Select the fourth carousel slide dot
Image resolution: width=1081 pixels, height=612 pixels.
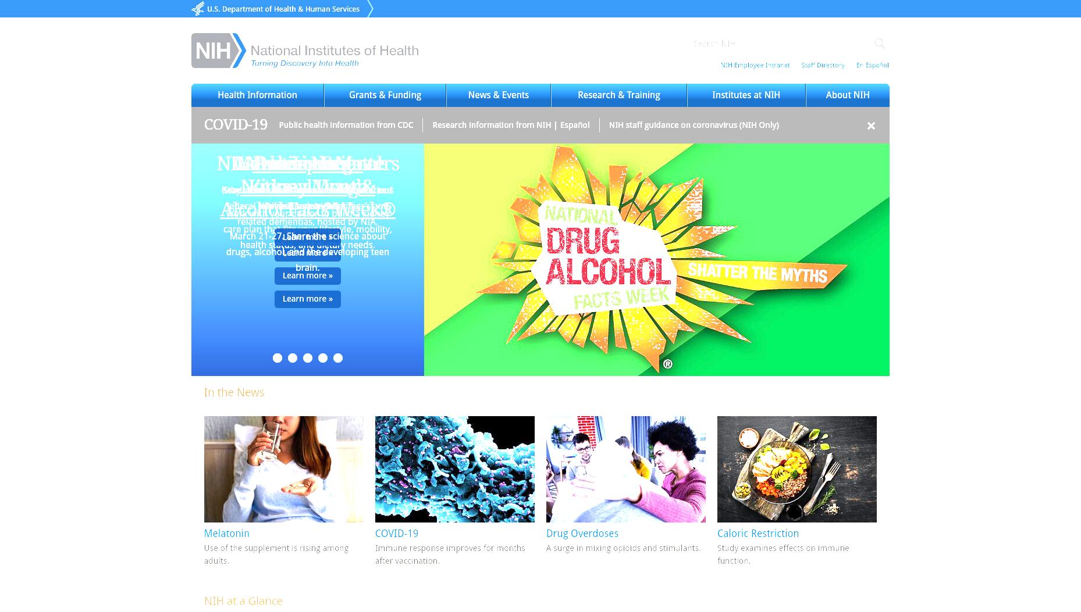(x=323, y=358)
